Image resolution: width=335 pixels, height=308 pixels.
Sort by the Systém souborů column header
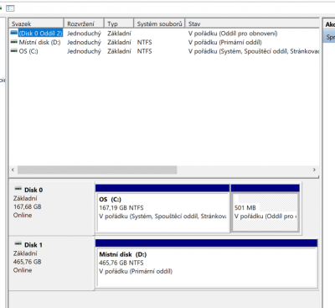pos(159,23)
